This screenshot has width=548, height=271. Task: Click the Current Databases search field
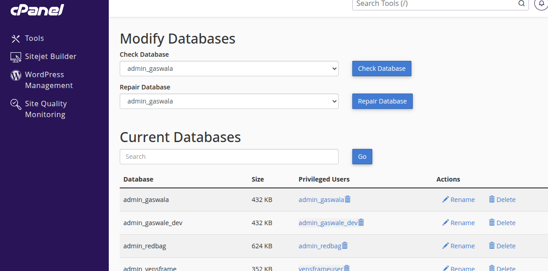click(x=229, y=157)
